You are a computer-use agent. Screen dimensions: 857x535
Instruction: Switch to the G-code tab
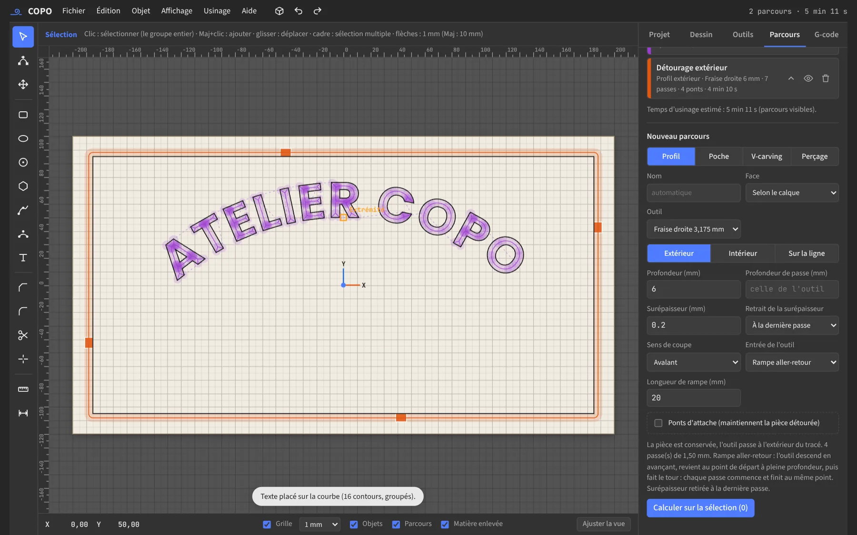pyautogui.click(x=827, y=35)
